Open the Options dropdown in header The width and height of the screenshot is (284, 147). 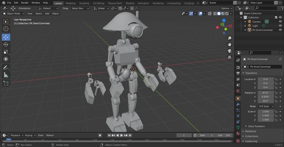(226, 8)
